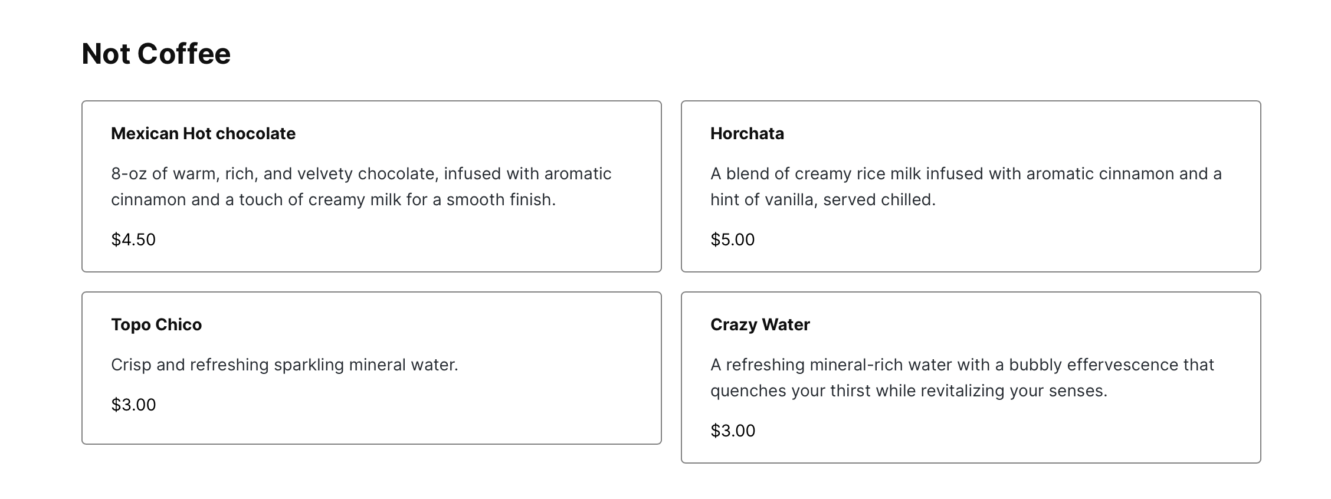
Task: Select the Horchata item title
Action: pos(747,133)
